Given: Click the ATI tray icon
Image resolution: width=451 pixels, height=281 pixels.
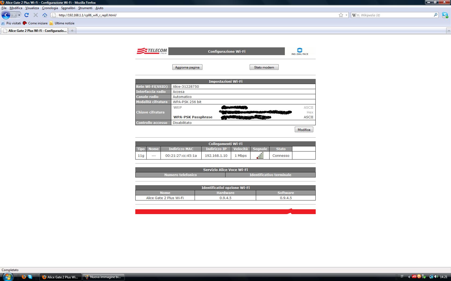Looking at the screenshot, I should (x=414, y=277).
